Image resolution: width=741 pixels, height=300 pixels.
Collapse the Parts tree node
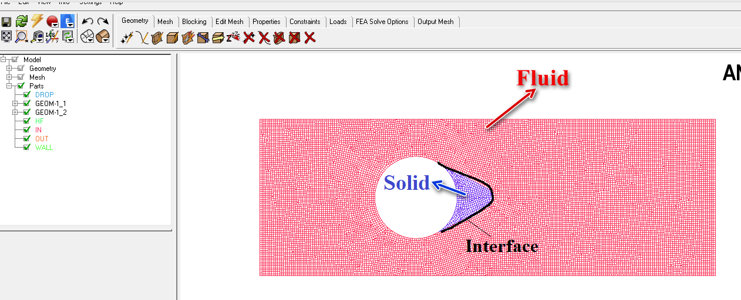pos(9,86)
